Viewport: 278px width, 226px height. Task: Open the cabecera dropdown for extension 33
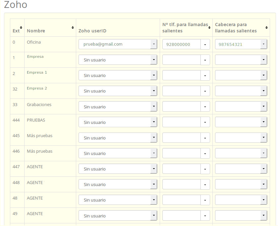263,106
